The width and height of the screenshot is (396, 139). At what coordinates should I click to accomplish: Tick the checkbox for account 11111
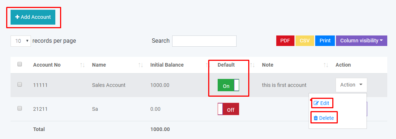[20, 84]
